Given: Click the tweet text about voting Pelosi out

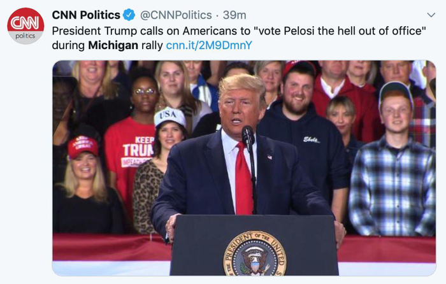Looking at the screenshot, I should tap(238, 31).
